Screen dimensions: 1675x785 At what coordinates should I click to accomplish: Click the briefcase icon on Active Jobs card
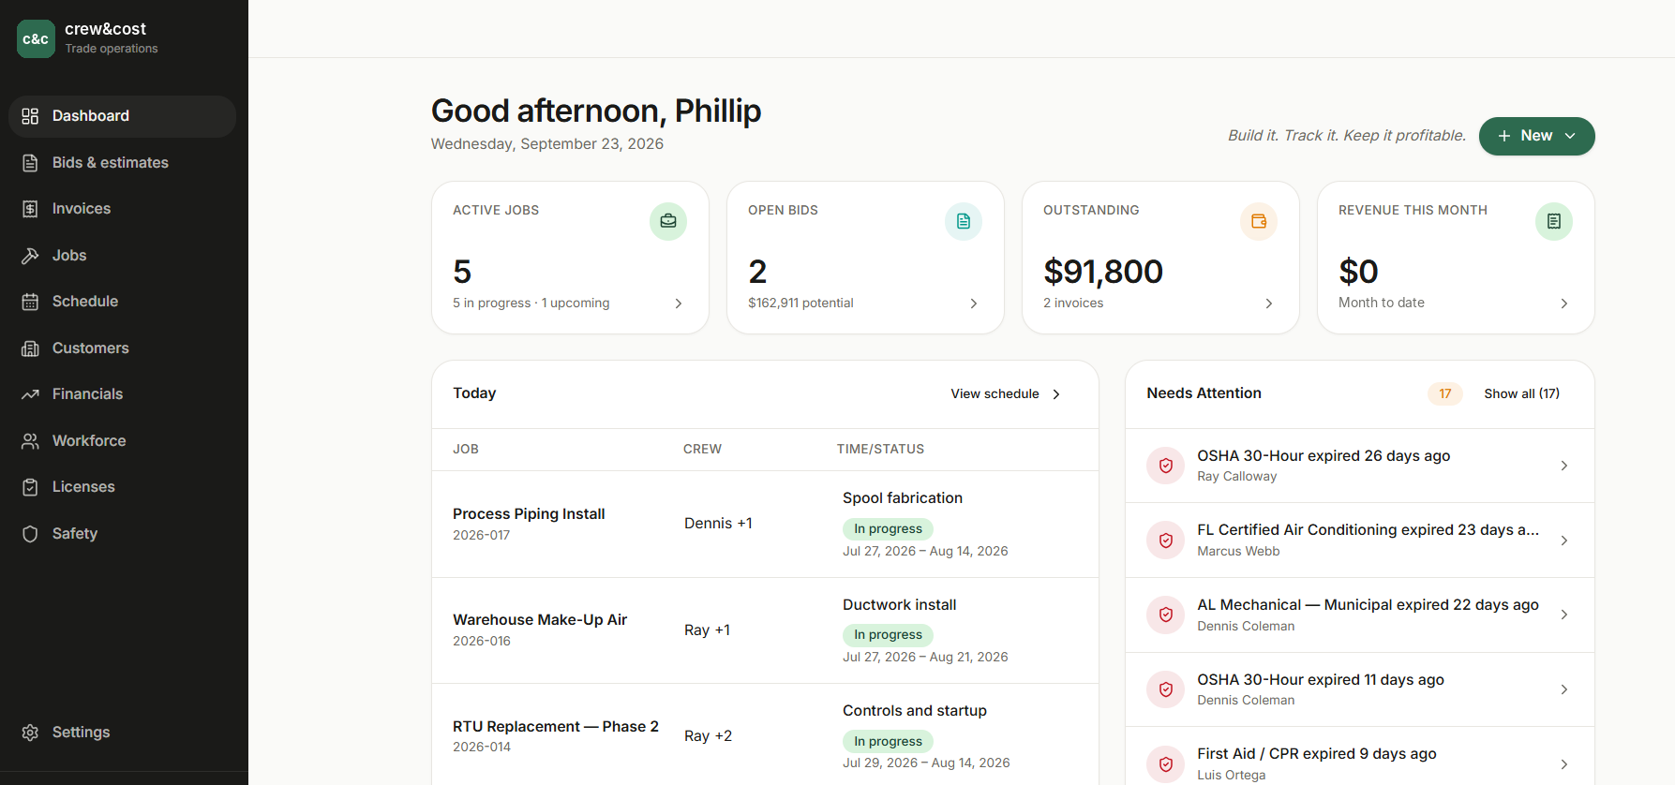668,221
